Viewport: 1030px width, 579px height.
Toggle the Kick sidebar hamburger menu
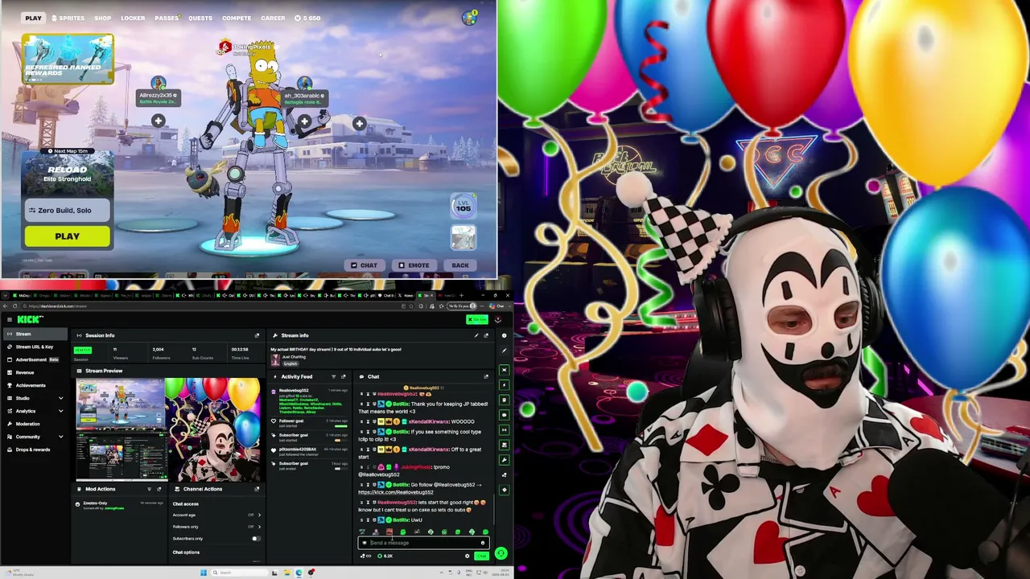[10, 319]
